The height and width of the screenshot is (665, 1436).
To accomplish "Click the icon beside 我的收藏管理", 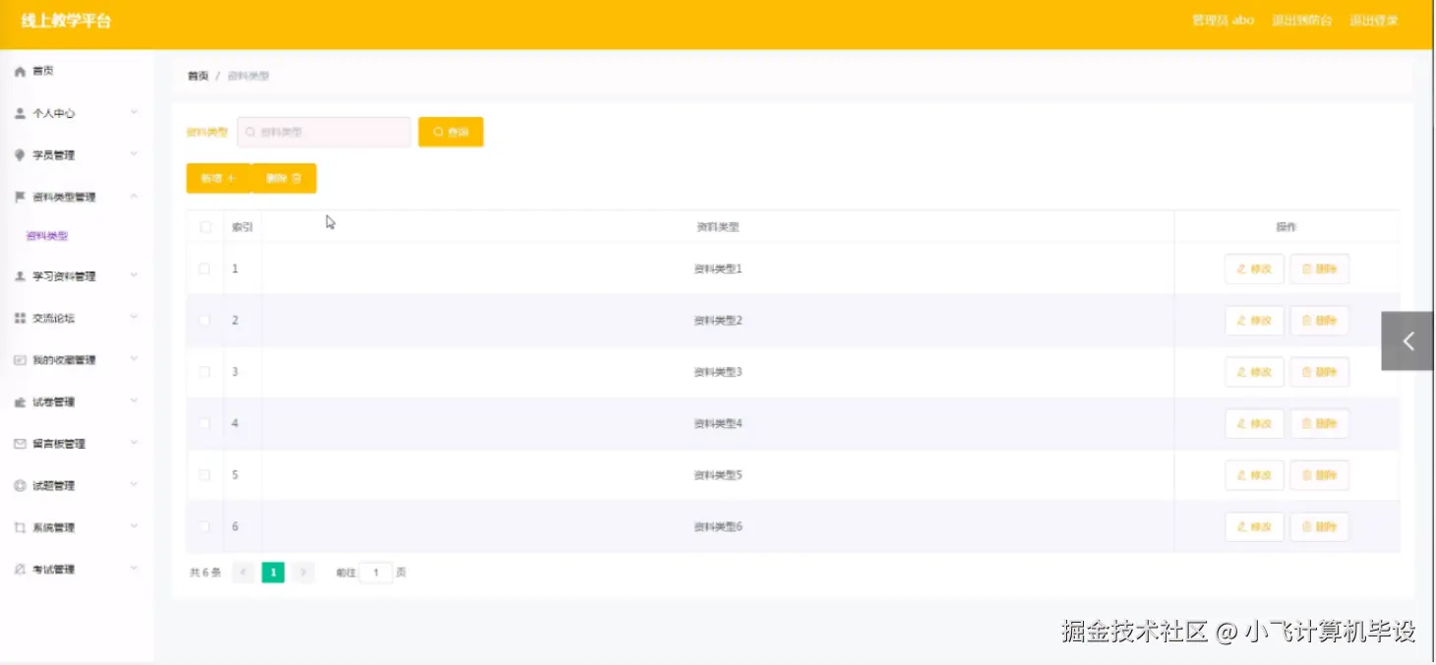I will coord(20,360).
